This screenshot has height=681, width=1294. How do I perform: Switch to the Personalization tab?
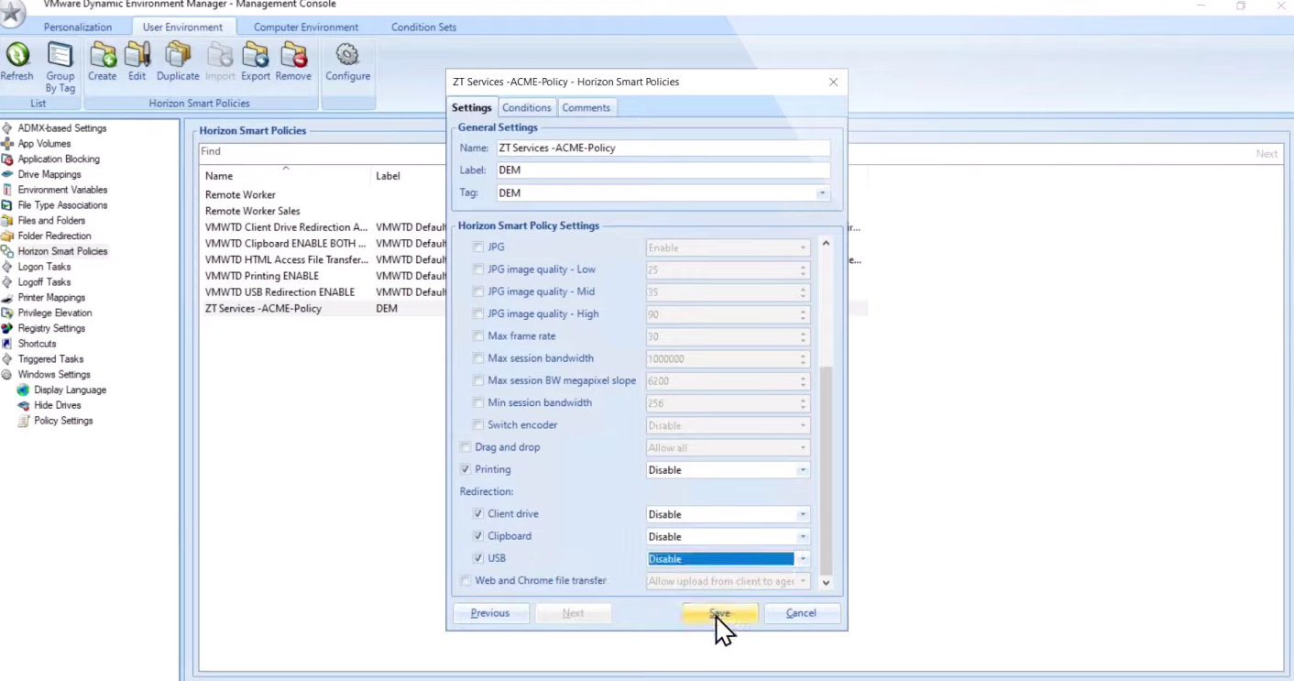(78, 27)
